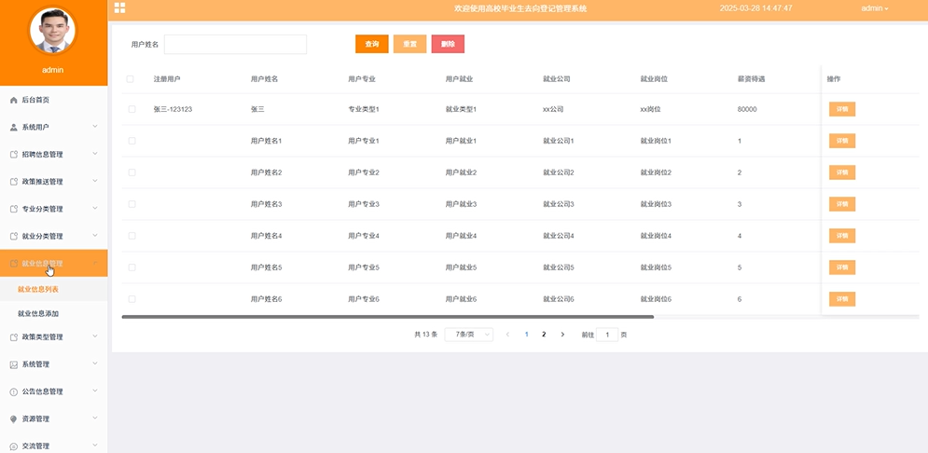Image resolution: width=928 pixels, height=453 pixels.
Task: Click the 用户姓名 search input field
Action: pyautogui.click(x=235, y=44)
